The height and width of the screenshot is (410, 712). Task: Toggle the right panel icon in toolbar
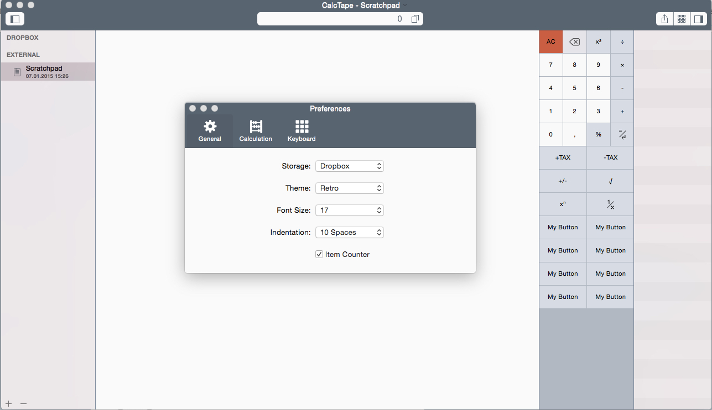click(698, 19)
